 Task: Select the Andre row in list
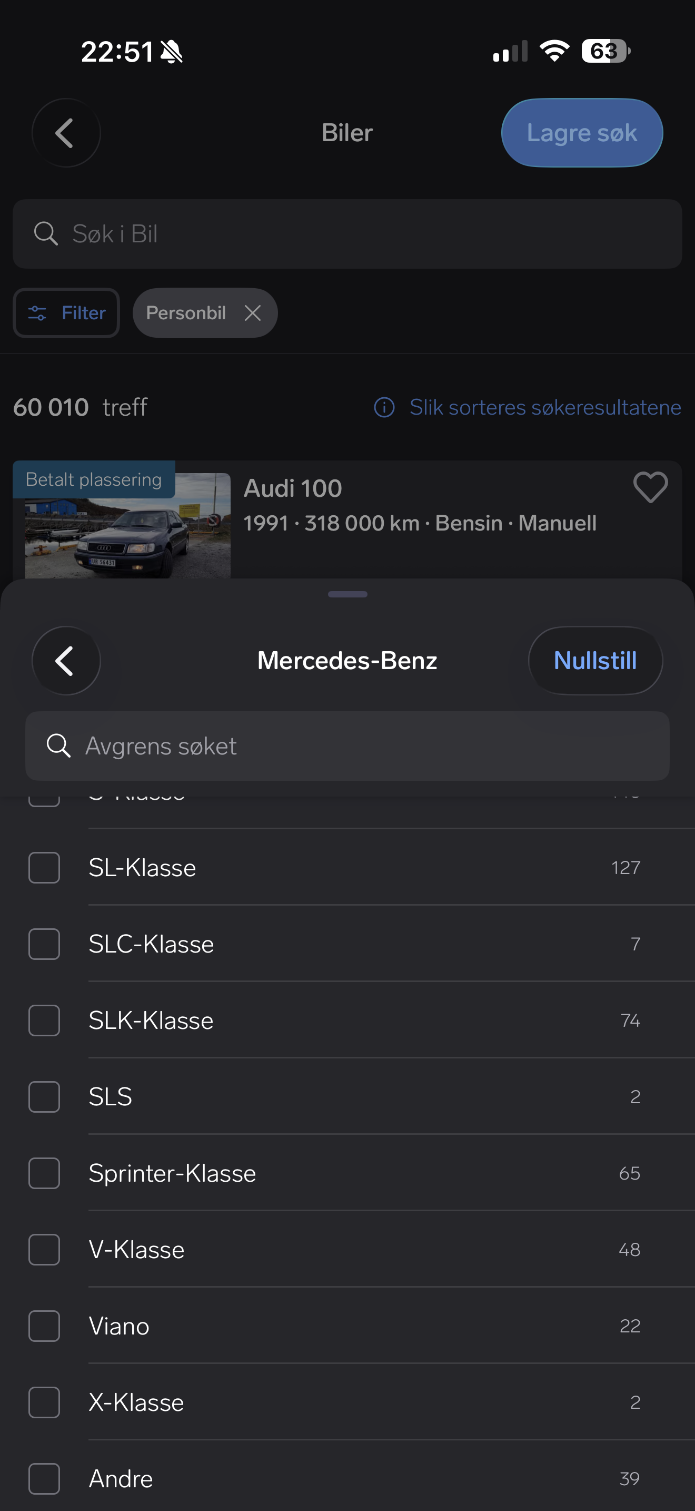(x=352, y=1478)
